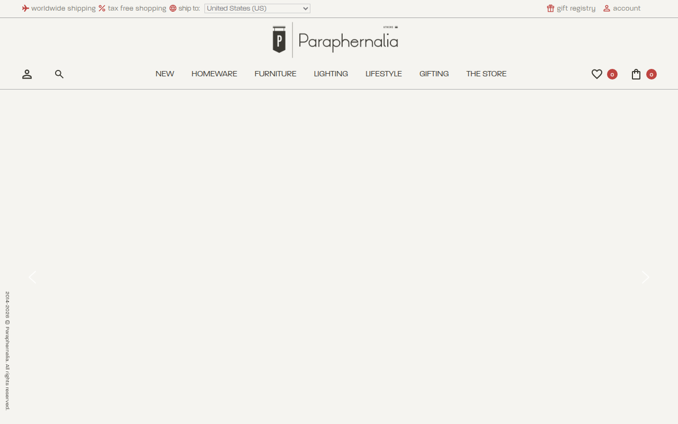Open THE STORE menu
Image resolution: width=678 pixels, height=424 pixels.
click(x=486, y=74)
